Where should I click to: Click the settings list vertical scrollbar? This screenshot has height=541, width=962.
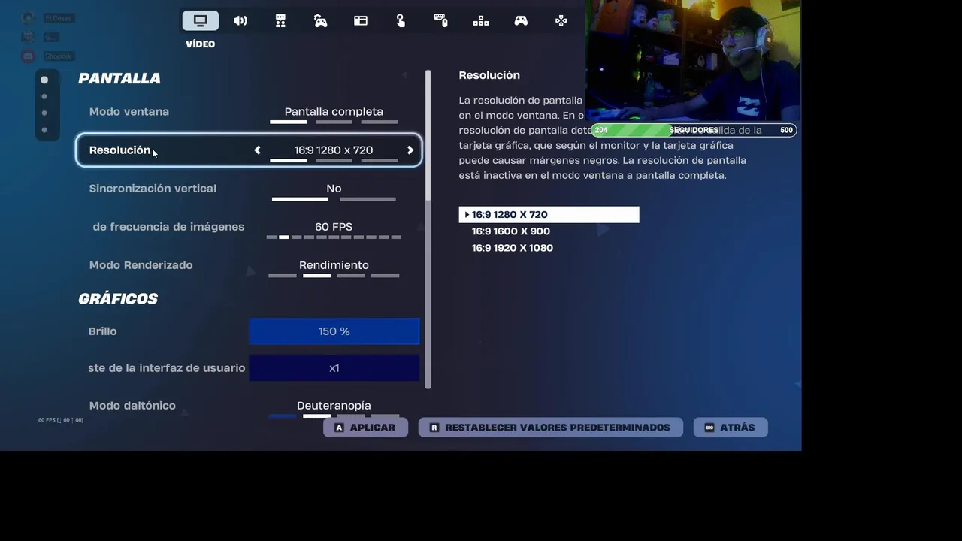tap(428, 229)
